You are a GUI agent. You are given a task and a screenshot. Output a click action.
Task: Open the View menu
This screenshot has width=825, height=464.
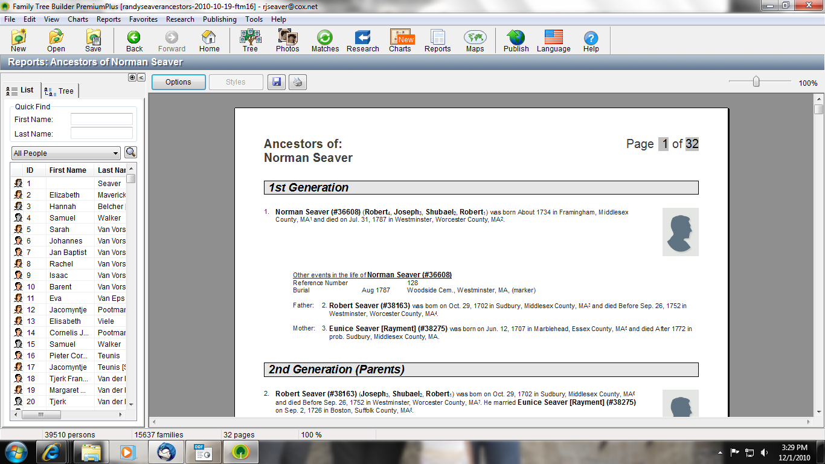click(x=51, y=19)
